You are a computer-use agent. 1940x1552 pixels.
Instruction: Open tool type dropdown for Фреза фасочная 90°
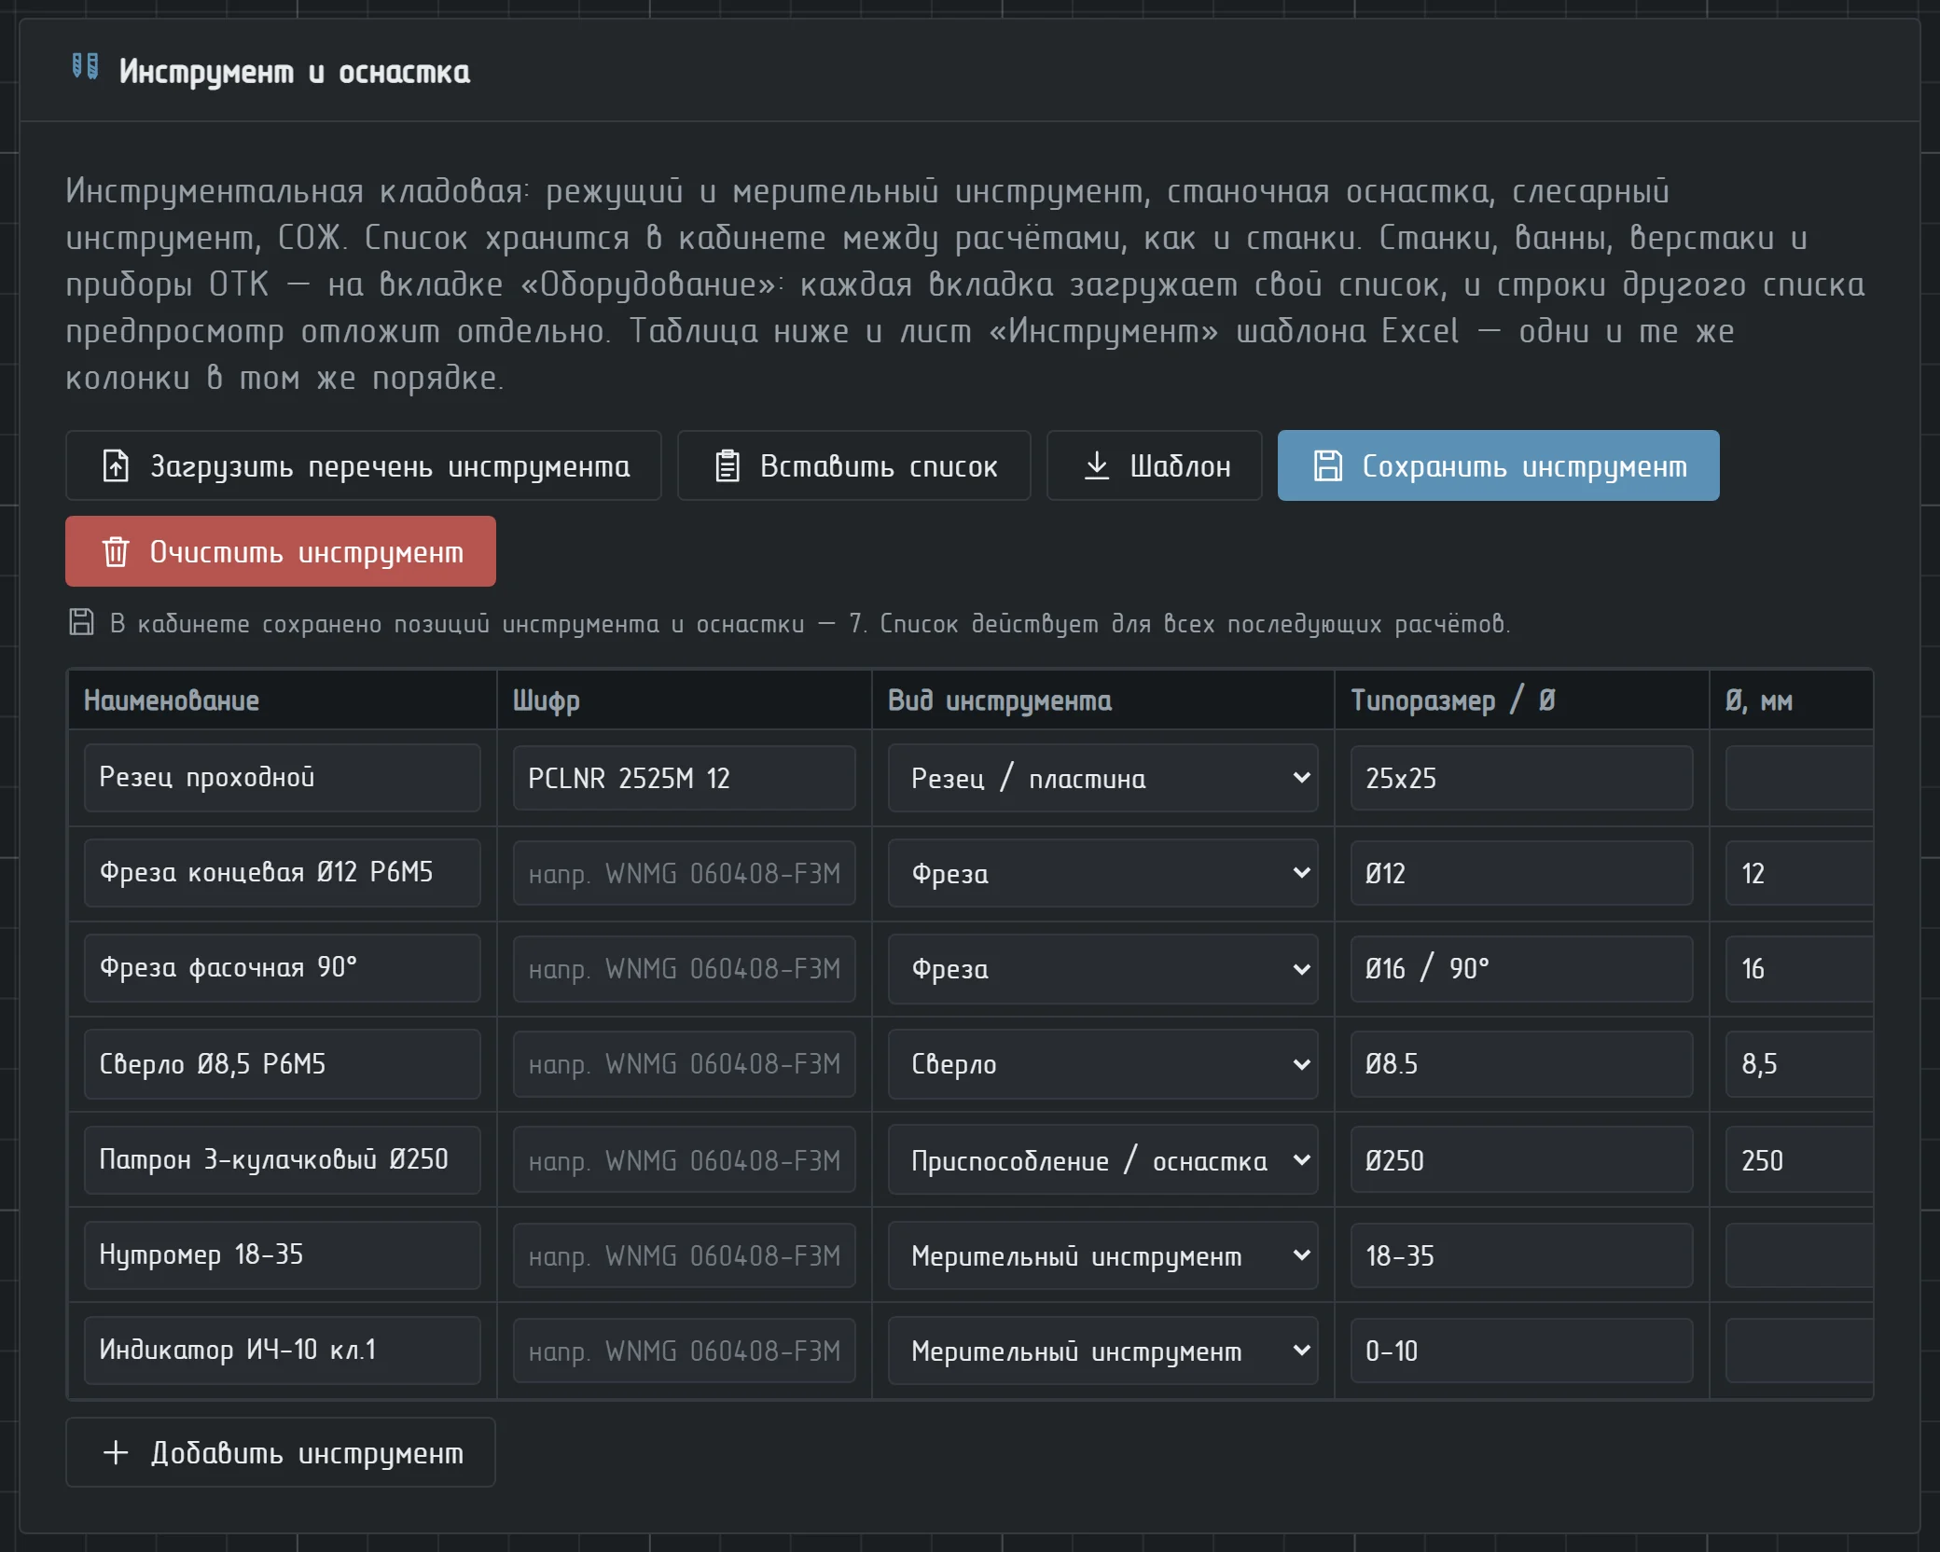pos(1102,968)
